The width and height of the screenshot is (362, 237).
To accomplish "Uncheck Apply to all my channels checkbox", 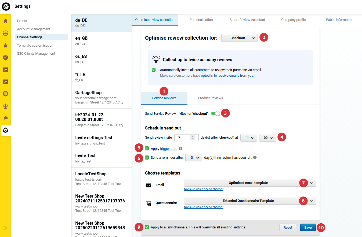I will 147,227.
